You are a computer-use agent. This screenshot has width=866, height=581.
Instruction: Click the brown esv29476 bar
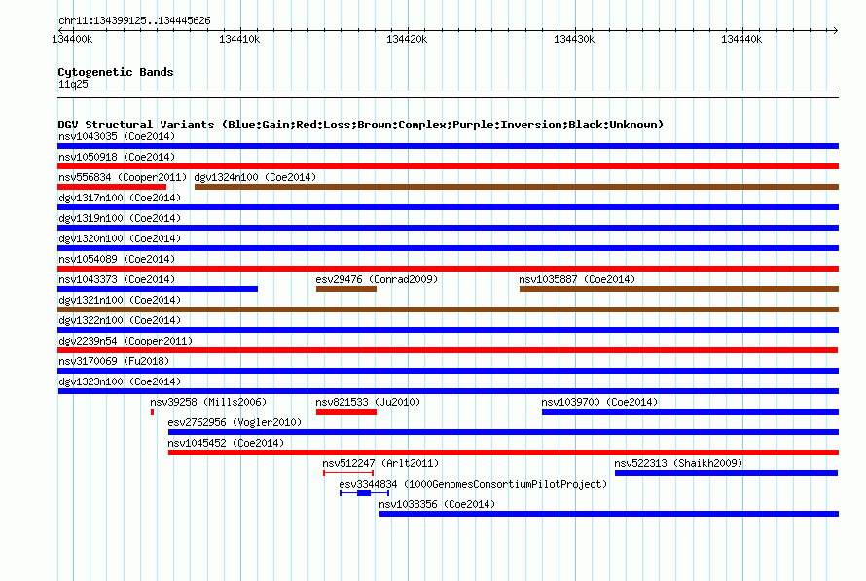pyautogui.click(x=346, y=289)
